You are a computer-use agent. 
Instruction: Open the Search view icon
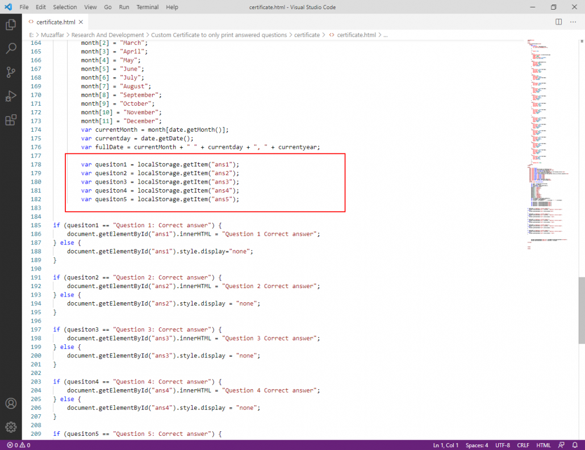11,48
